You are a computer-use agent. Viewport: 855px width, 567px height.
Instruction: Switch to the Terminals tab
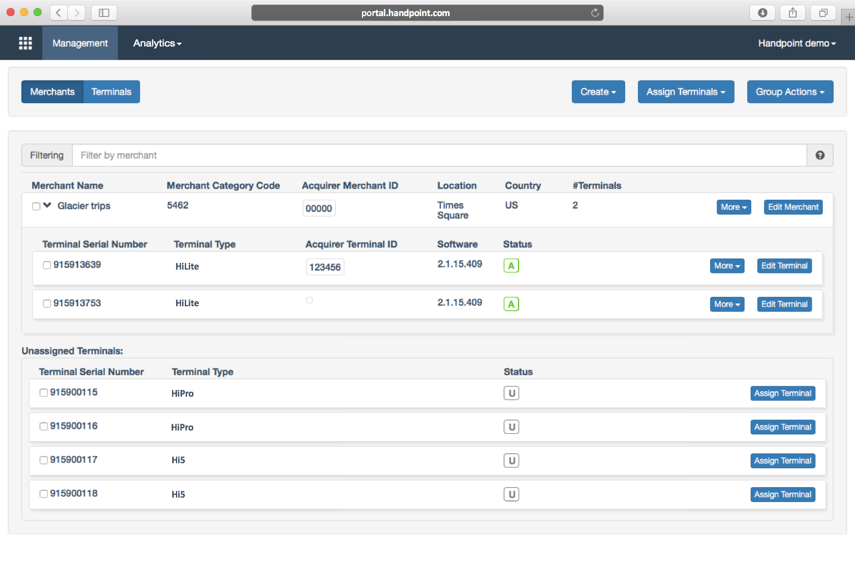point(111,92)
